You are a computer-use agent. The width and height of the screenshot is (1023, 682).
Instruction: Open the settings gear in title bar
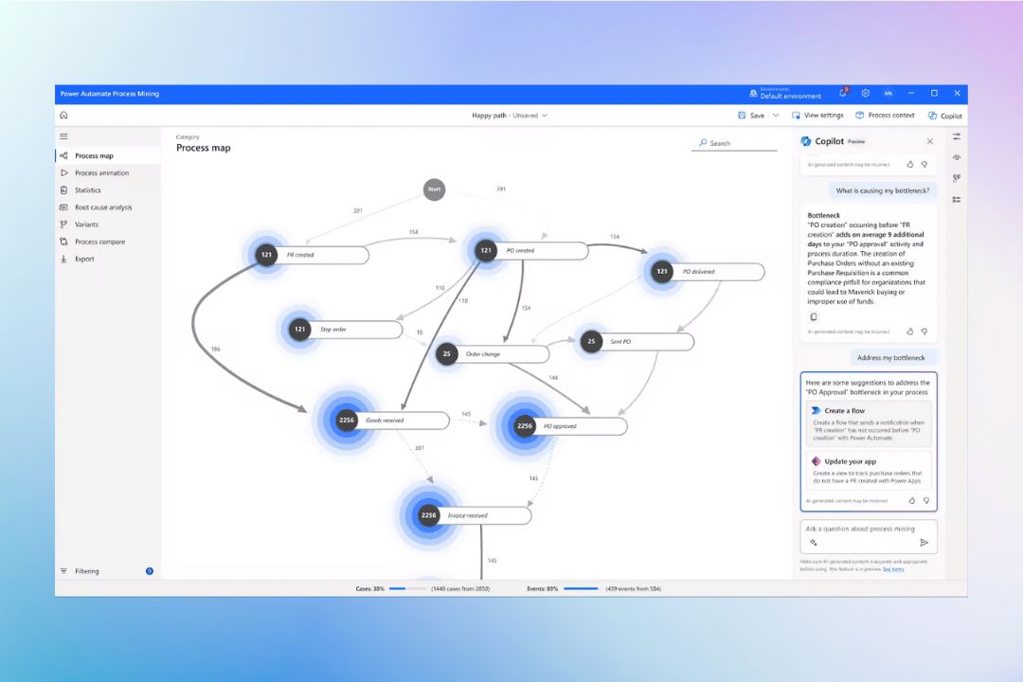coord(866,94)
